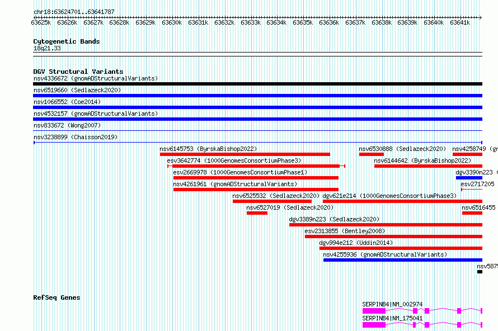Select the DGV Structural Variants track title
Screen dimensions: 498x331
pyautogui.click(x=78, y=72)
